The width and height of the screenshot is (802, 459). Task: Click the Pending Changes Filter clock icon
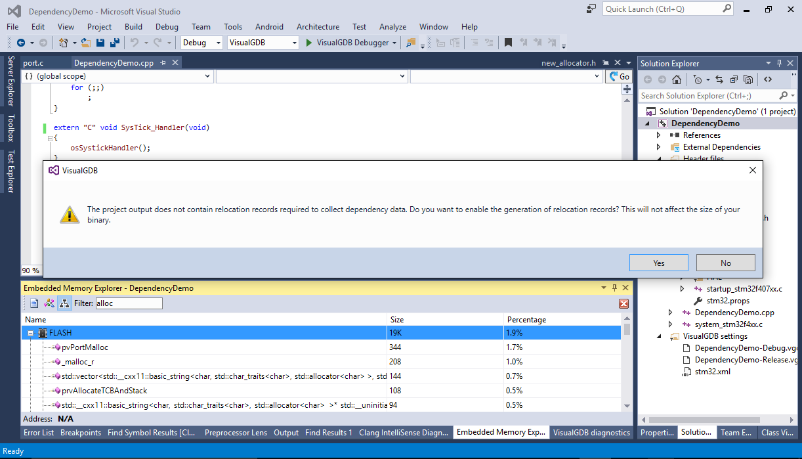click(698, 79)
